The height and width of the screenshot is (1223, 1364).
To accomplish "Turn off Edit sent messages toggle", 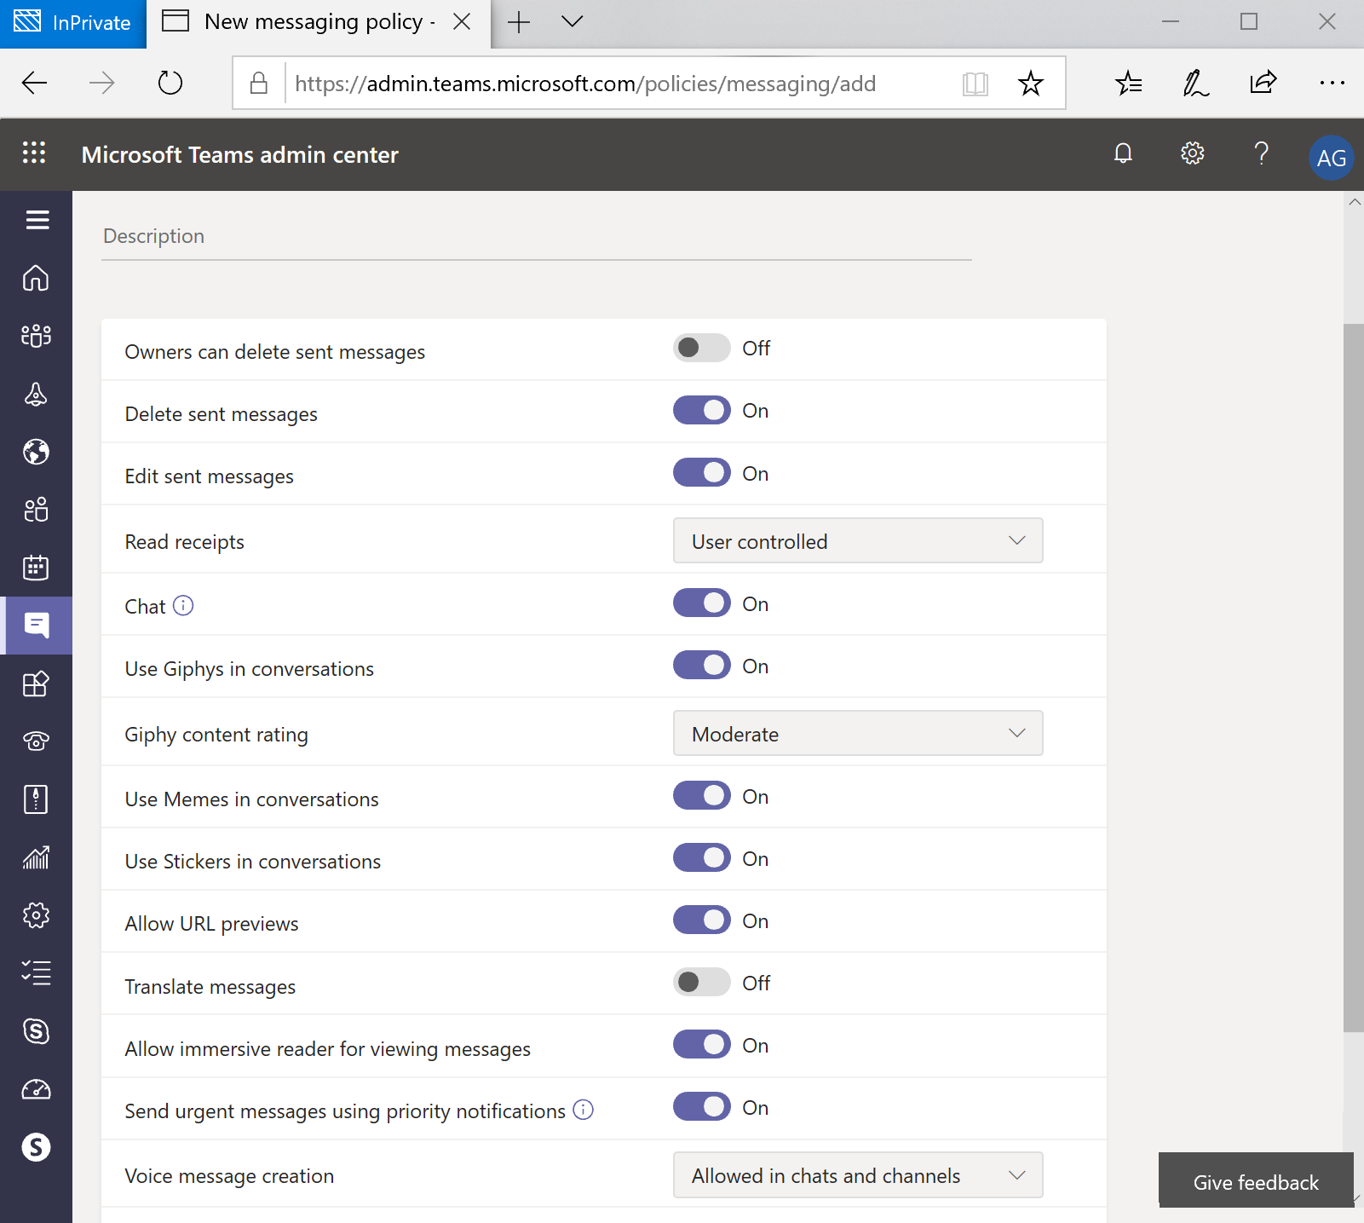I will pos(701,473).
